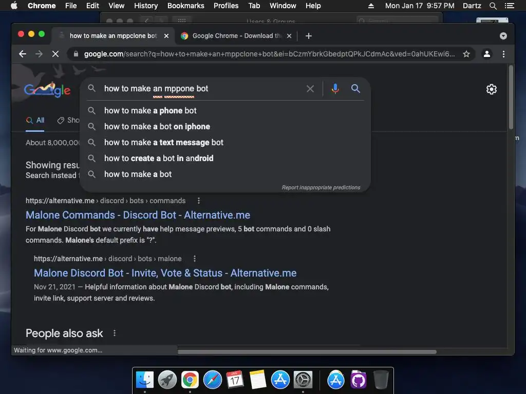
Task: Open GitHub Desktop from the Dock
Action: point(358,380)
